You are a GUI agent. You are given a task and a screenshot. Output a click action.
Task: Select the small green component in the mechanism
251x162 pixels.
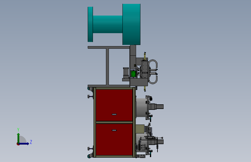pos(133,74)
